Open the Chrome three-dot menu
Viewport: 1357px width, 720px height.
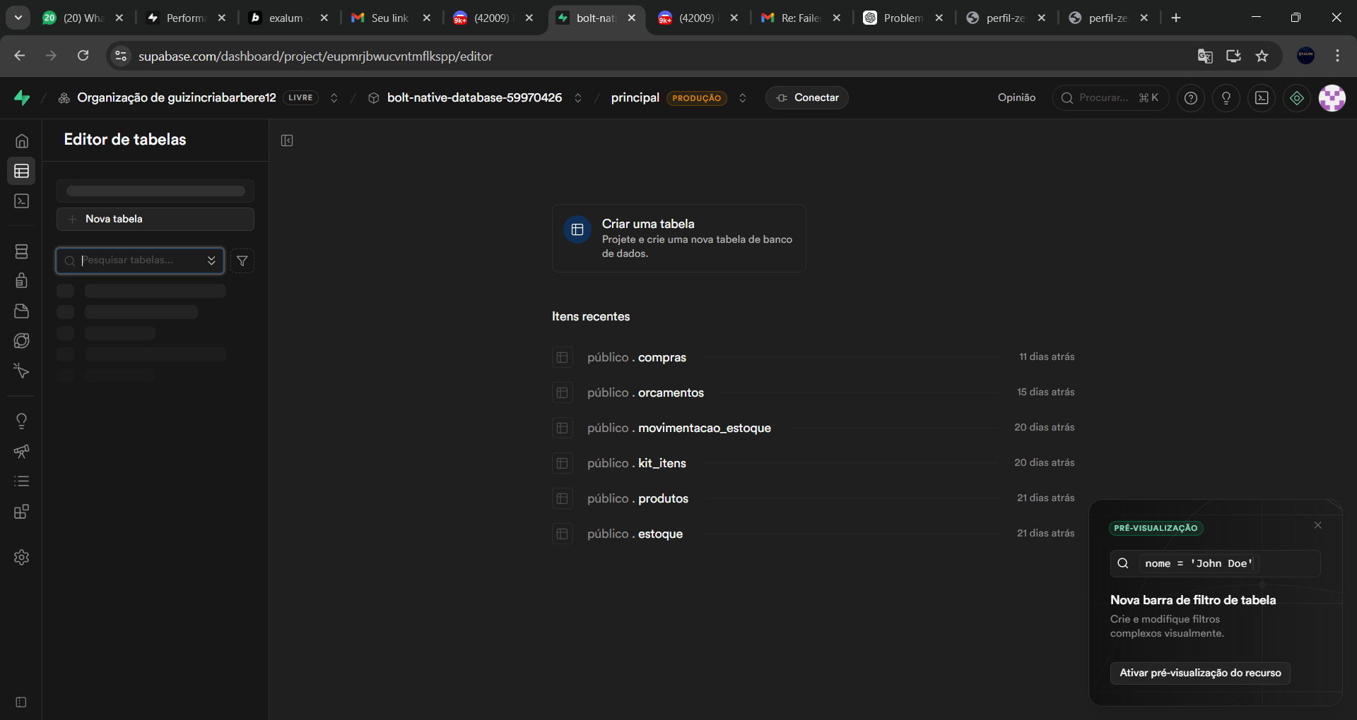[1337, 56]
